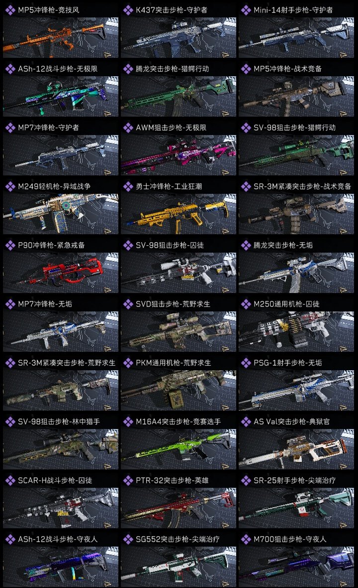Click rarity icon beside SR-25射手步枪-尖端治疗
Screen dimensions: 358x588
(x=246, y=480)
